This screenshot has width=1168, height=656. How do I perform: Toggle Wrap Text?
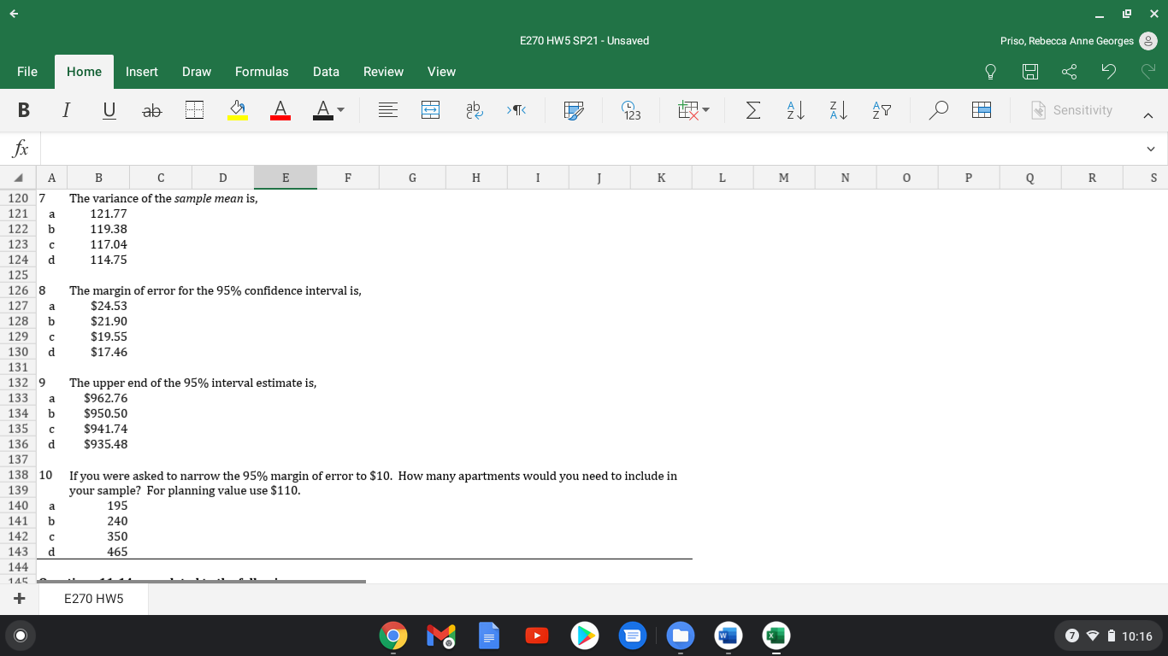coord(473,110)
